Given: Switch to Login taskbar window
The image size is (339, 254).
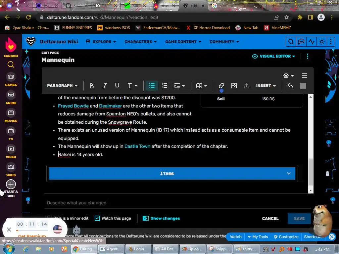Looking at the screenshot, I should (138, 249).
